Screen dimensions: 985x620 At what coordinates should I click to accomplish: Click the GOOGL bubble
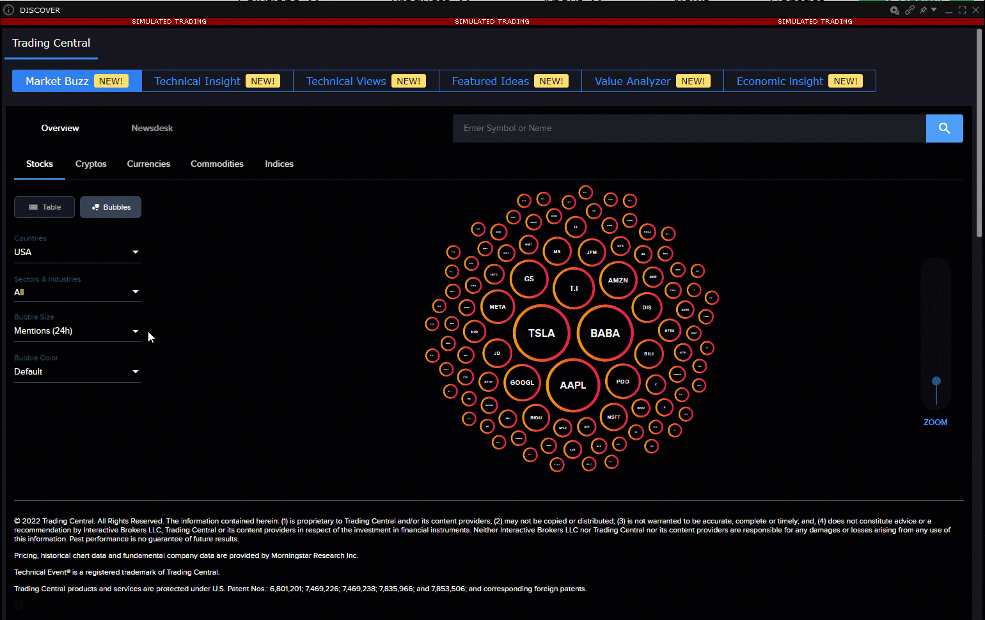click(x=522, y=382)
